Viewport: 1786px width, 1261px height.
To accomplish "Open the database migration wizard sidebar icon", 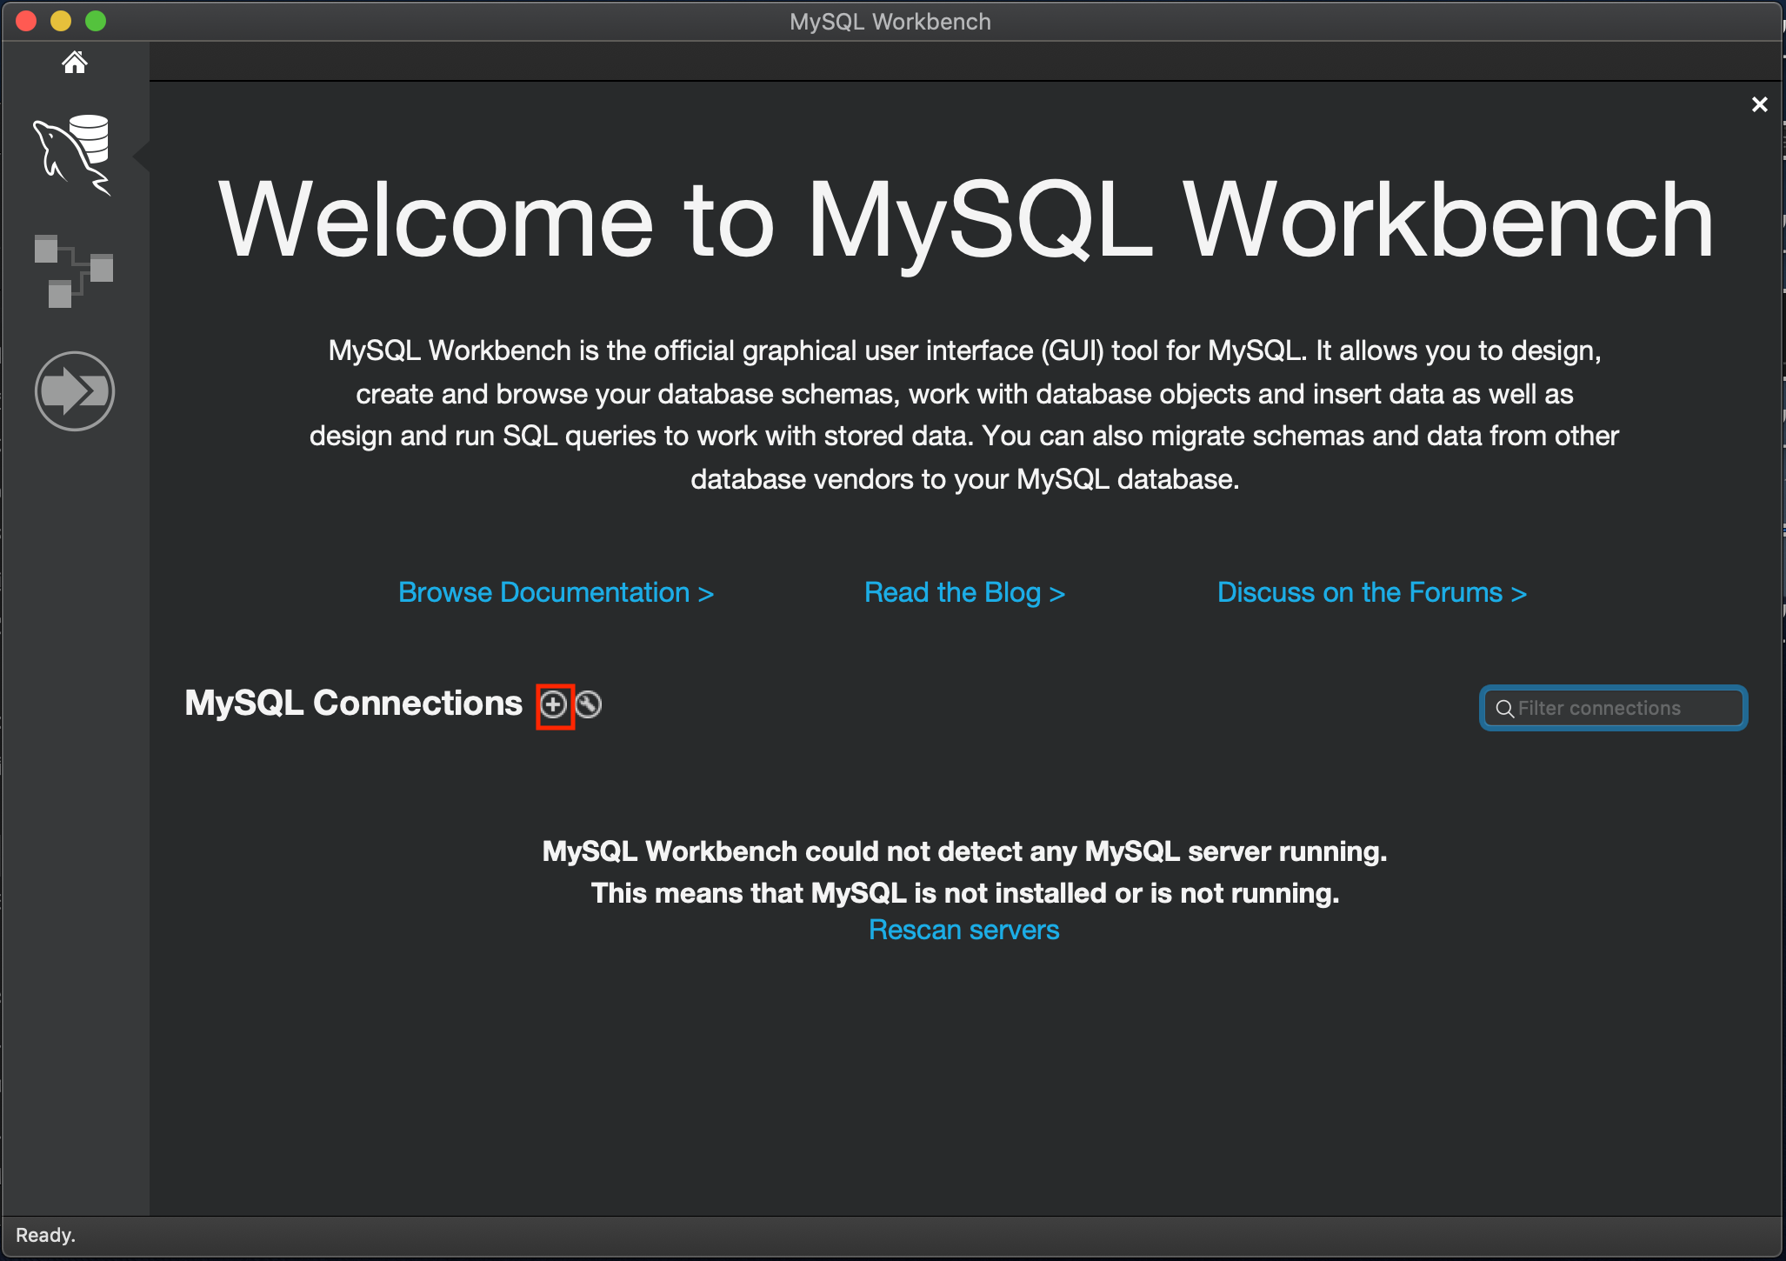I will (75, 390).
